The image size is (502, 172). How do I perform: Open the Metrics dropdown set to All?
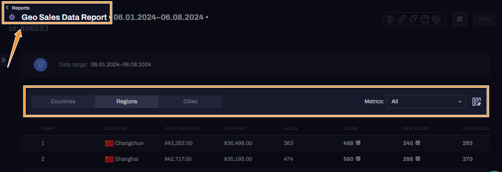[426, 102]
